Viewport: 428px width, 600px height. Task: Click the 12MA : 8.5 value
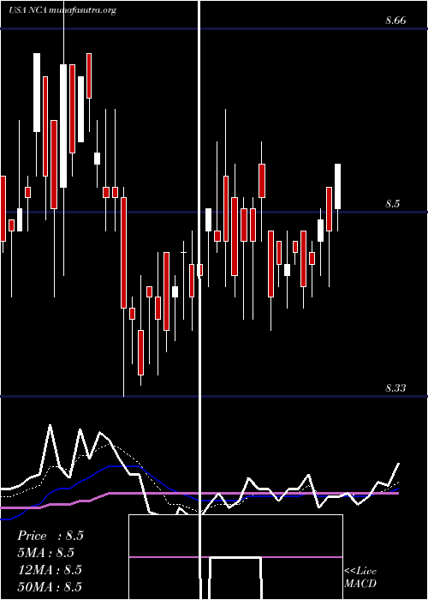pyautogui.click(x=50, y=570)
